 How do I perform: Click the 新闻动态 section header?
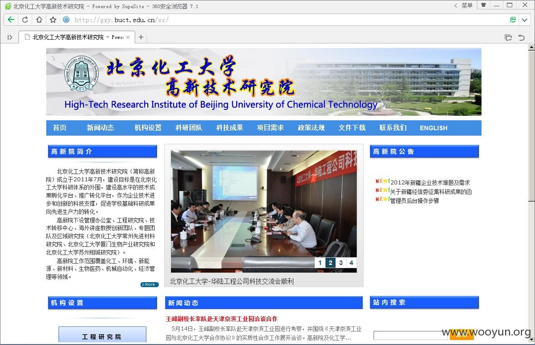coord(264,303)
